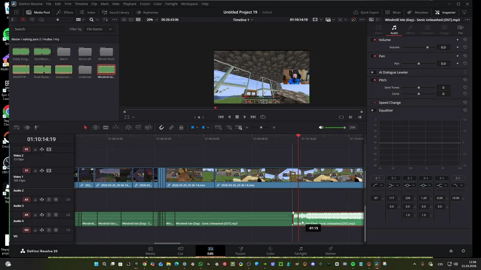Open the Effects panel
481x270 pixels.
click(65, 12)
